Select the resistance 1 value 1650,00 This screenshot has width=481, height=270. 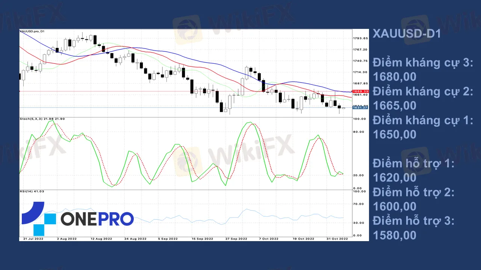click(x=395, y=134)
